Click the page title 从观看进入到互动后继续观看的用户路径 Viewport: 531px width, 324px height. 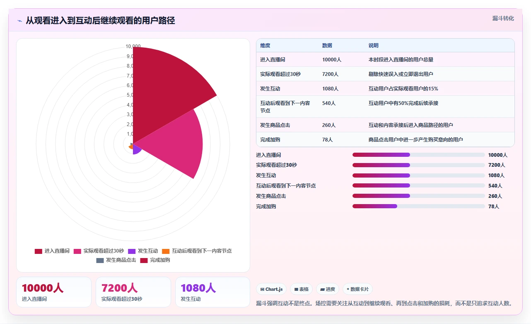tap(100, 20)
